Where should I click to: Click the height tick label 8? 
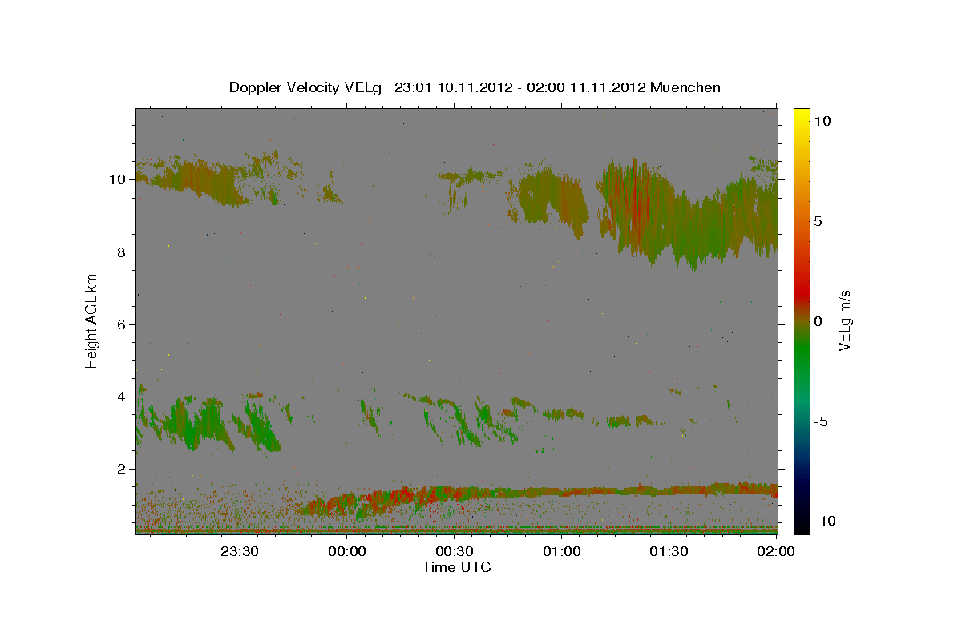pos(123,252)
